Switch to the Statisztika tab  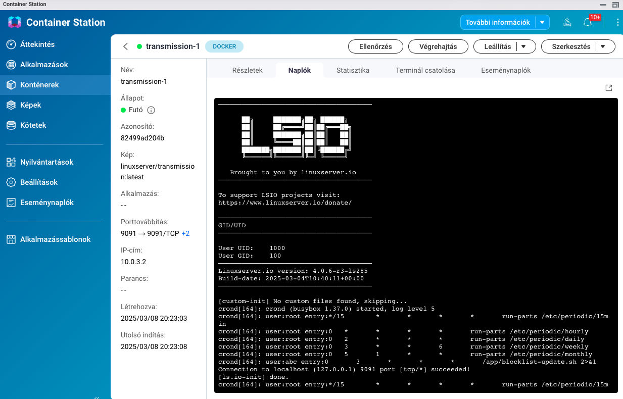tap(353, 70)
